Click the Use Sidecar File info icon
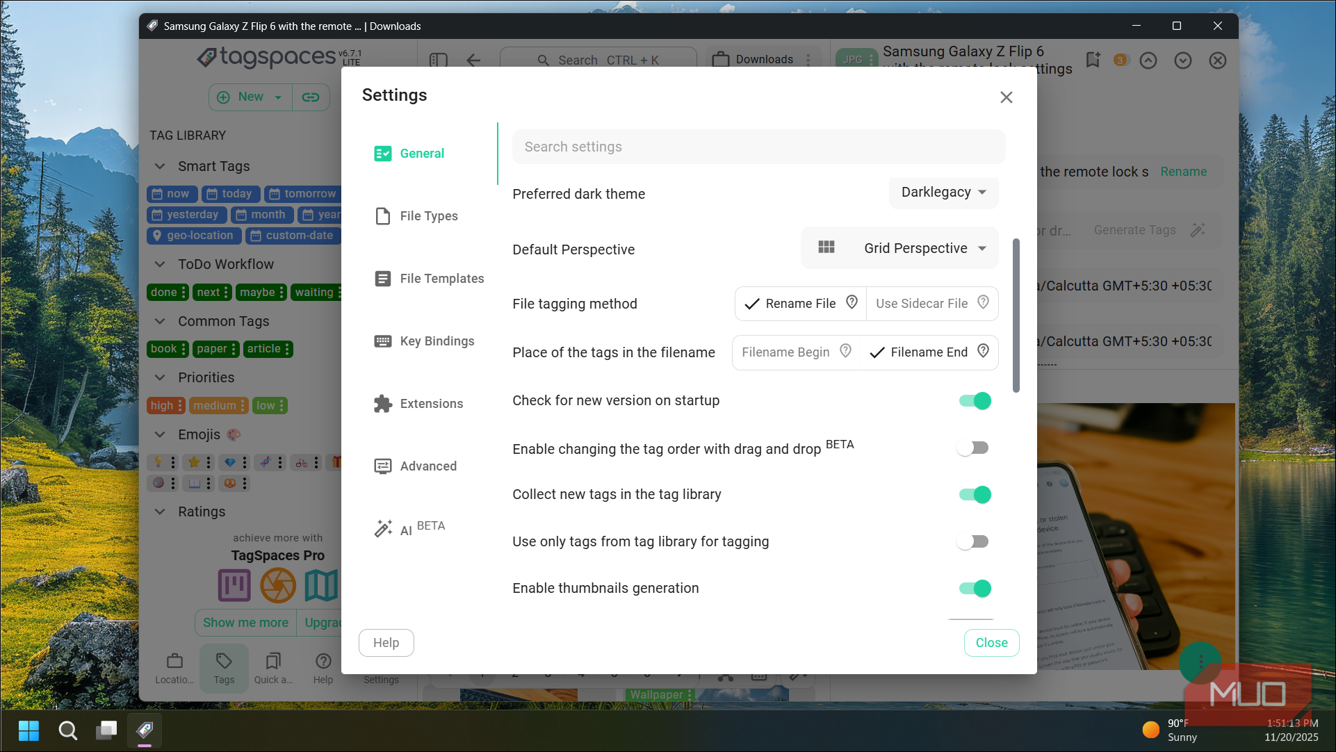Screen dimensions: 1336x752 [983, 302]
